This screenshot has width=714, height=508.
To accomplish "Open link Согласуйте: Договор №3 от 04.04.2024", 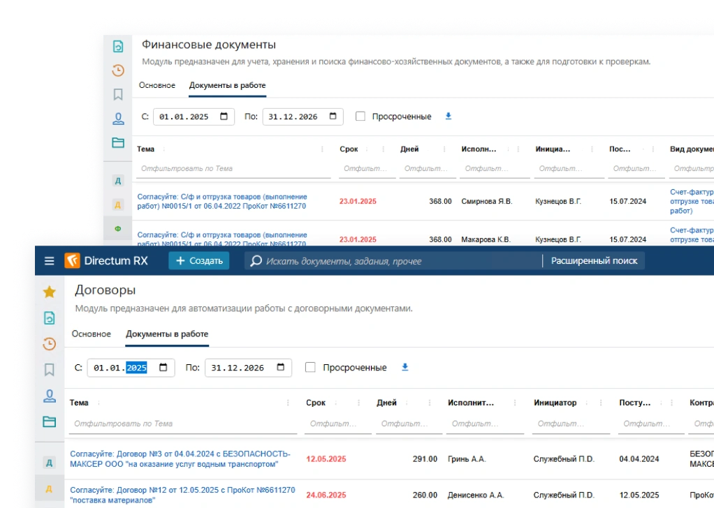I will [180, 459].
